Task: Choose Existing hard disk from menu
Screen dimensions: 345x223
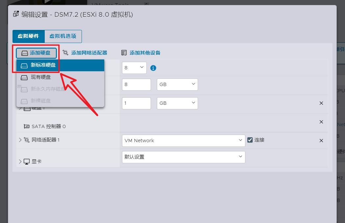Action: pos(41,77)
